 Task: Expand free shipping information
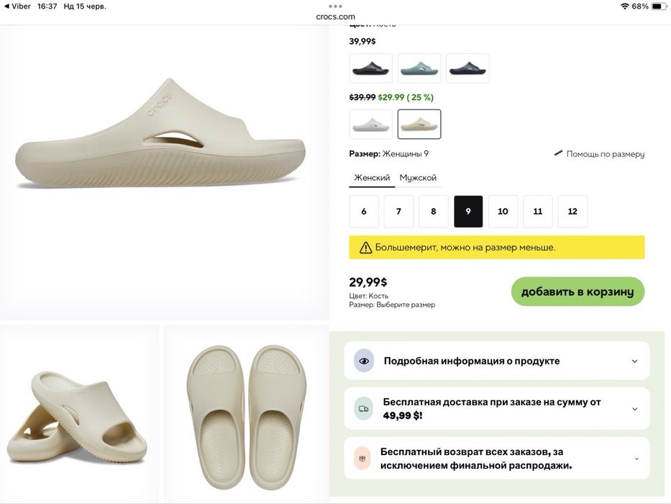634,409
